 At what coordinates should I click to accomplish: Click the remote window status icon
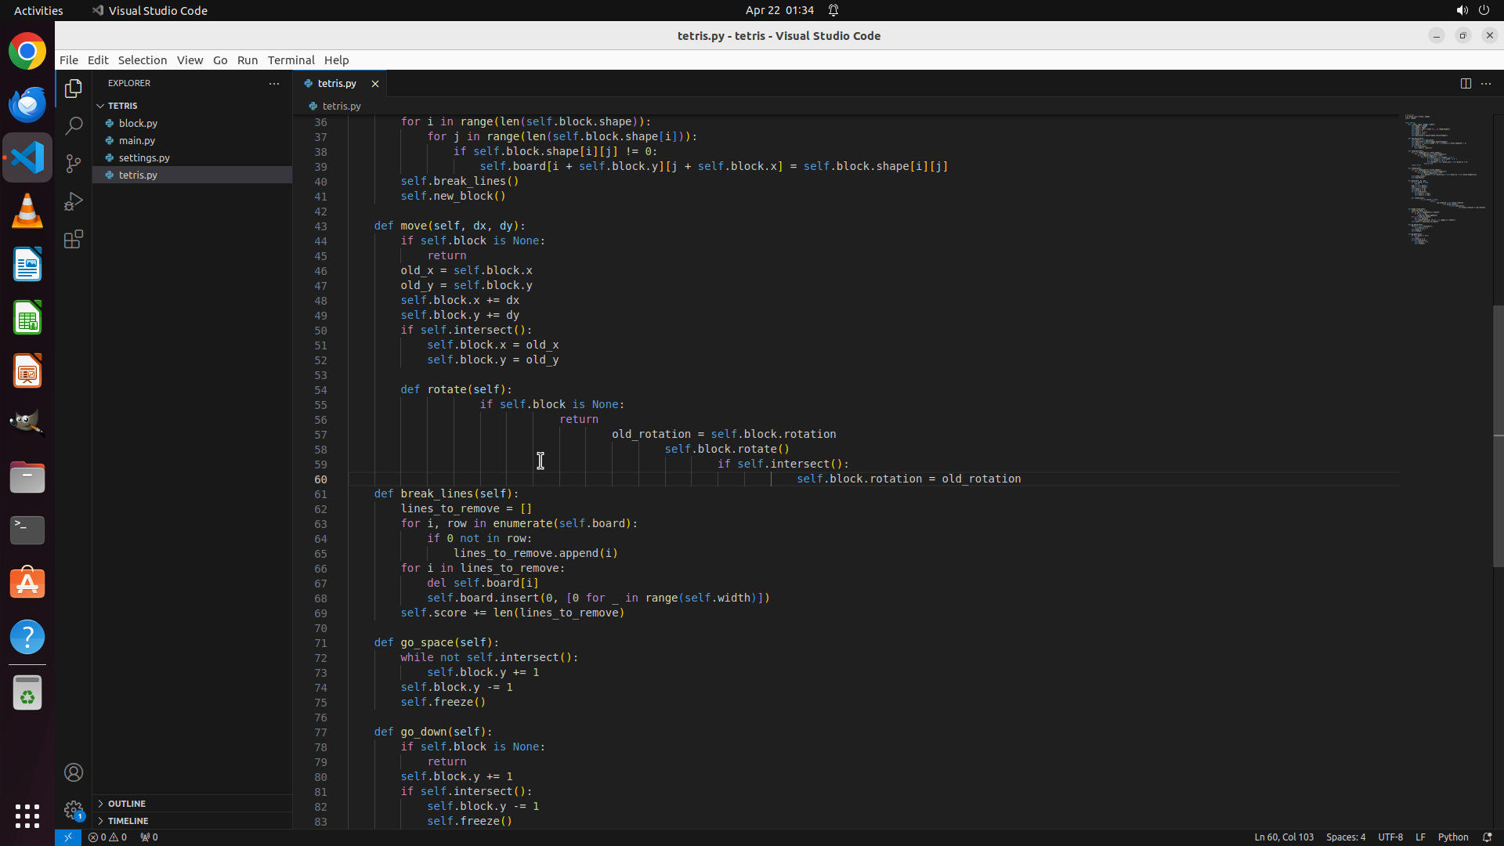pyautogui.click(x=68, y=837)
